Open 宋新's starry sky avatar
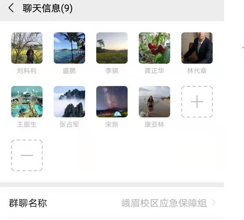Screen dimensions: 244x220 click(x=112, y=102)
